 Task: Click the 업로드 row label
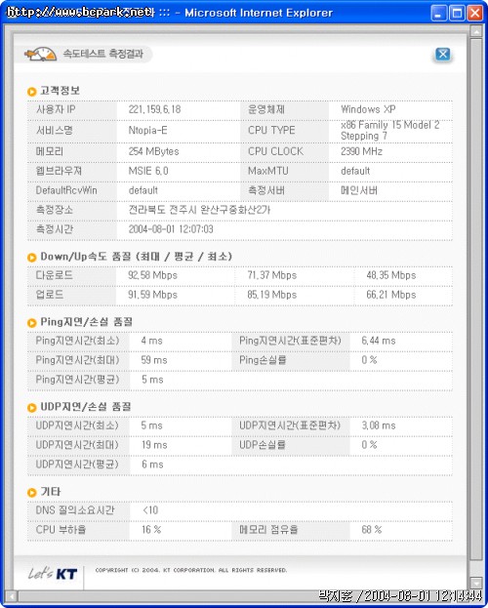49,295
